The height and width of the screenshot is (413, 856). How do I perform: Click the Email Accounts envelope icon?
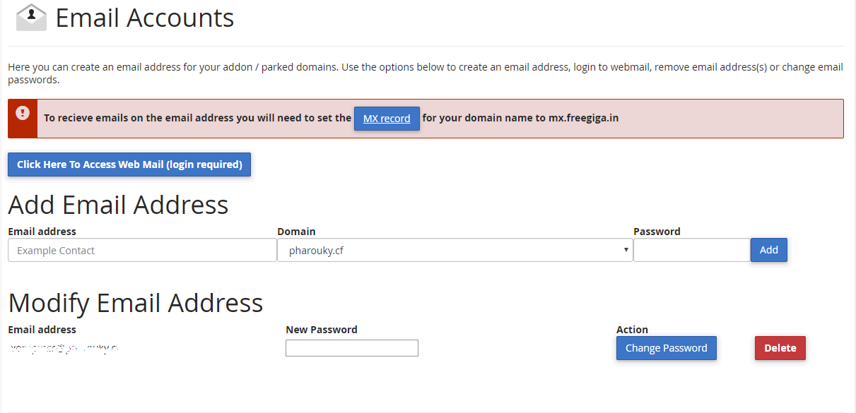(31, 17)
